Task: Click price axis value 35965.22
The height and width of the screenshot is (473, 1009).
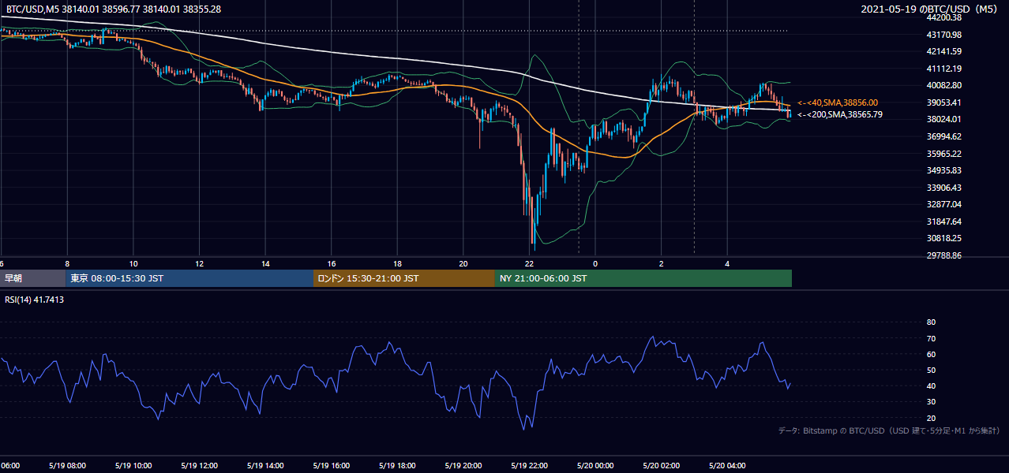Action: [x=943, y=154]
